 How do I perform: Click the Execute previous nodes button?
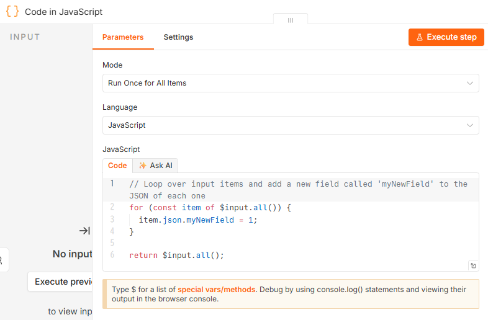60,282
